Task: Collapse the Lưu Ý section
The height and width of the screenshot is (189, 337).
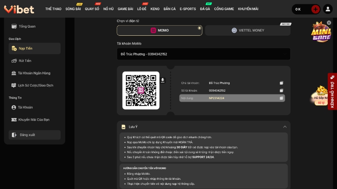Action: [x=285, y=127]
